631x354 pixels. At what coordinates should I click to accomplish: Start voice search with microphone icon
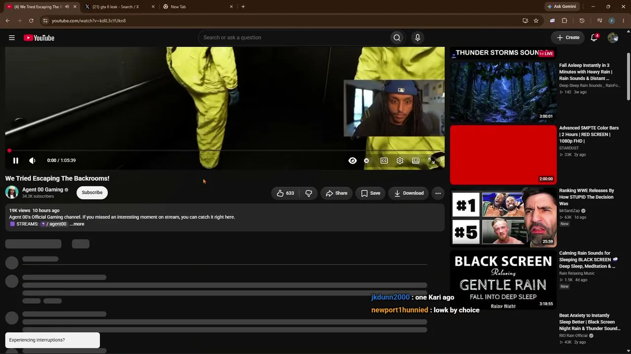point(418,37)
